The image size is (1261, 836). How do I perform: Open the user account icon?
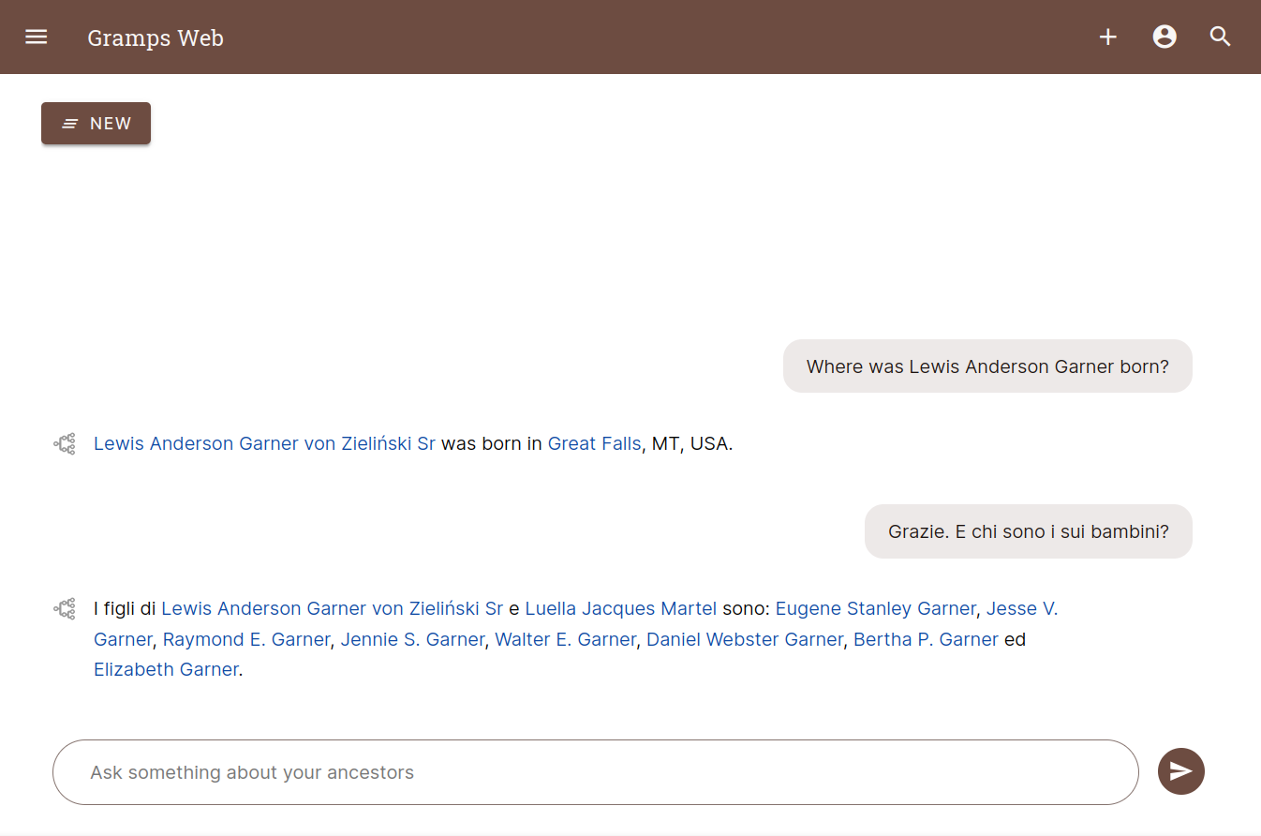(x=1165, y=37)
